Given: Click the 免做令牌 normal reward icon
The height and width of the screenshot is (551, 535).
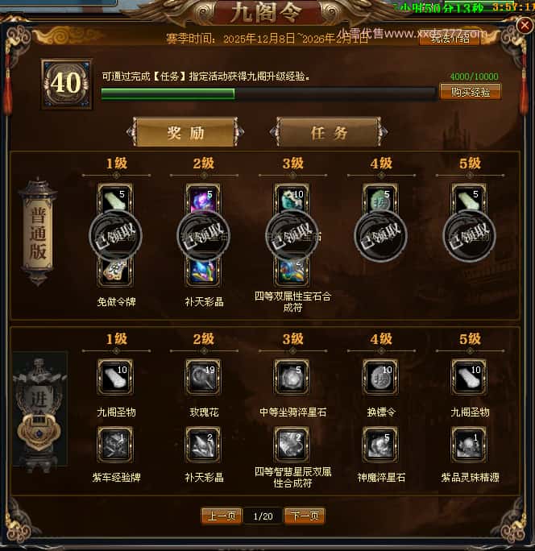Looking at the screenshot, I should (x=115, y=272).
